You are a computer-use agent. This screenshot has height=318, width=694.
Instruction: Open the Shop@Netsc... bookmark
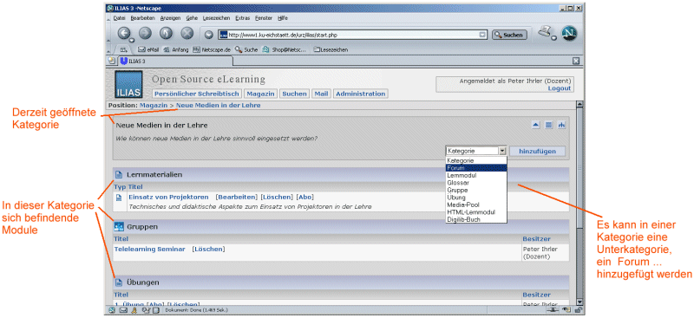click(x=284, y=50)
